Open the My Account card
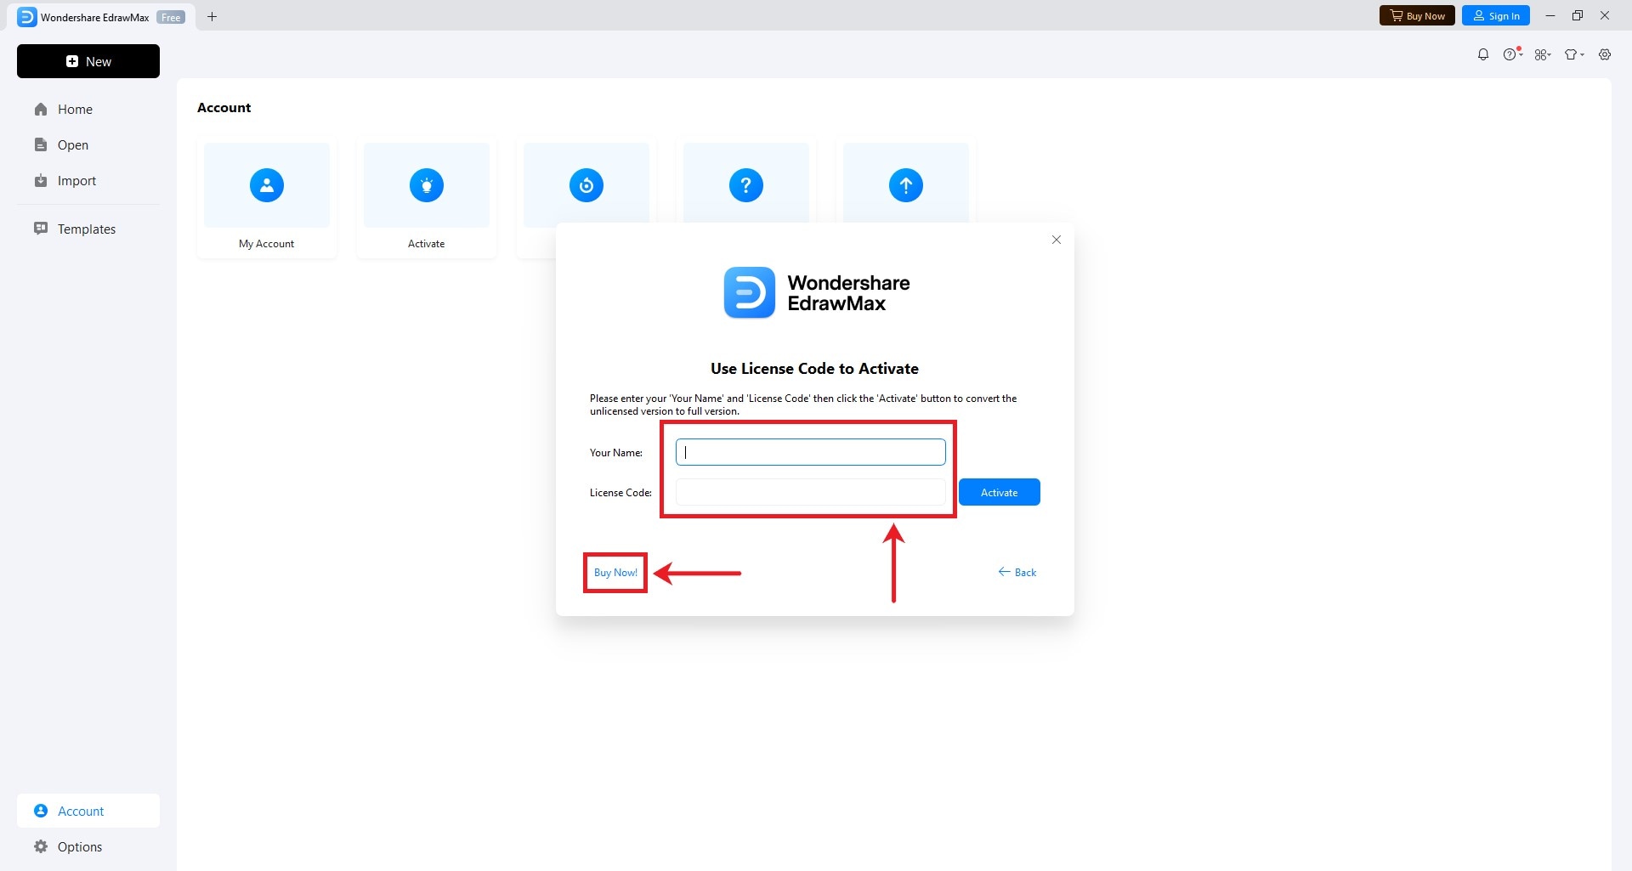1632x871 pixels. [x=267, y=198]
